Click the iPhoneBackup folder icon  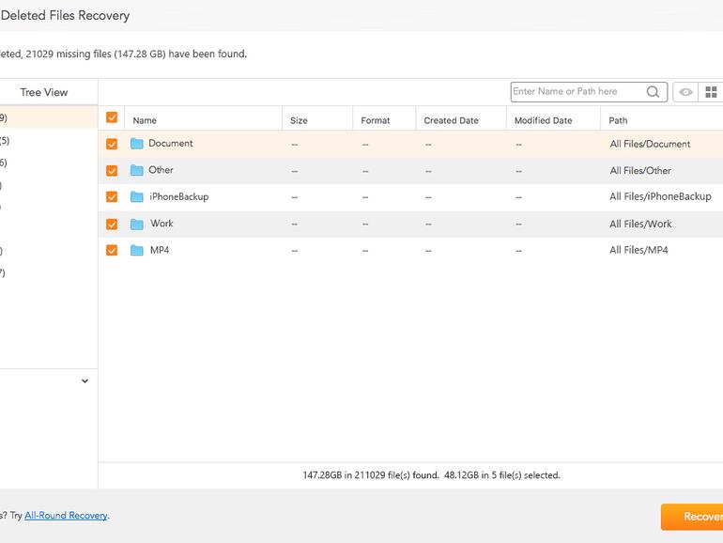(137, 197)
